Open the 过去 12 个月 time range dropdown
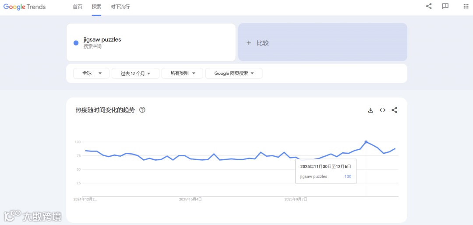 (135, 73)
